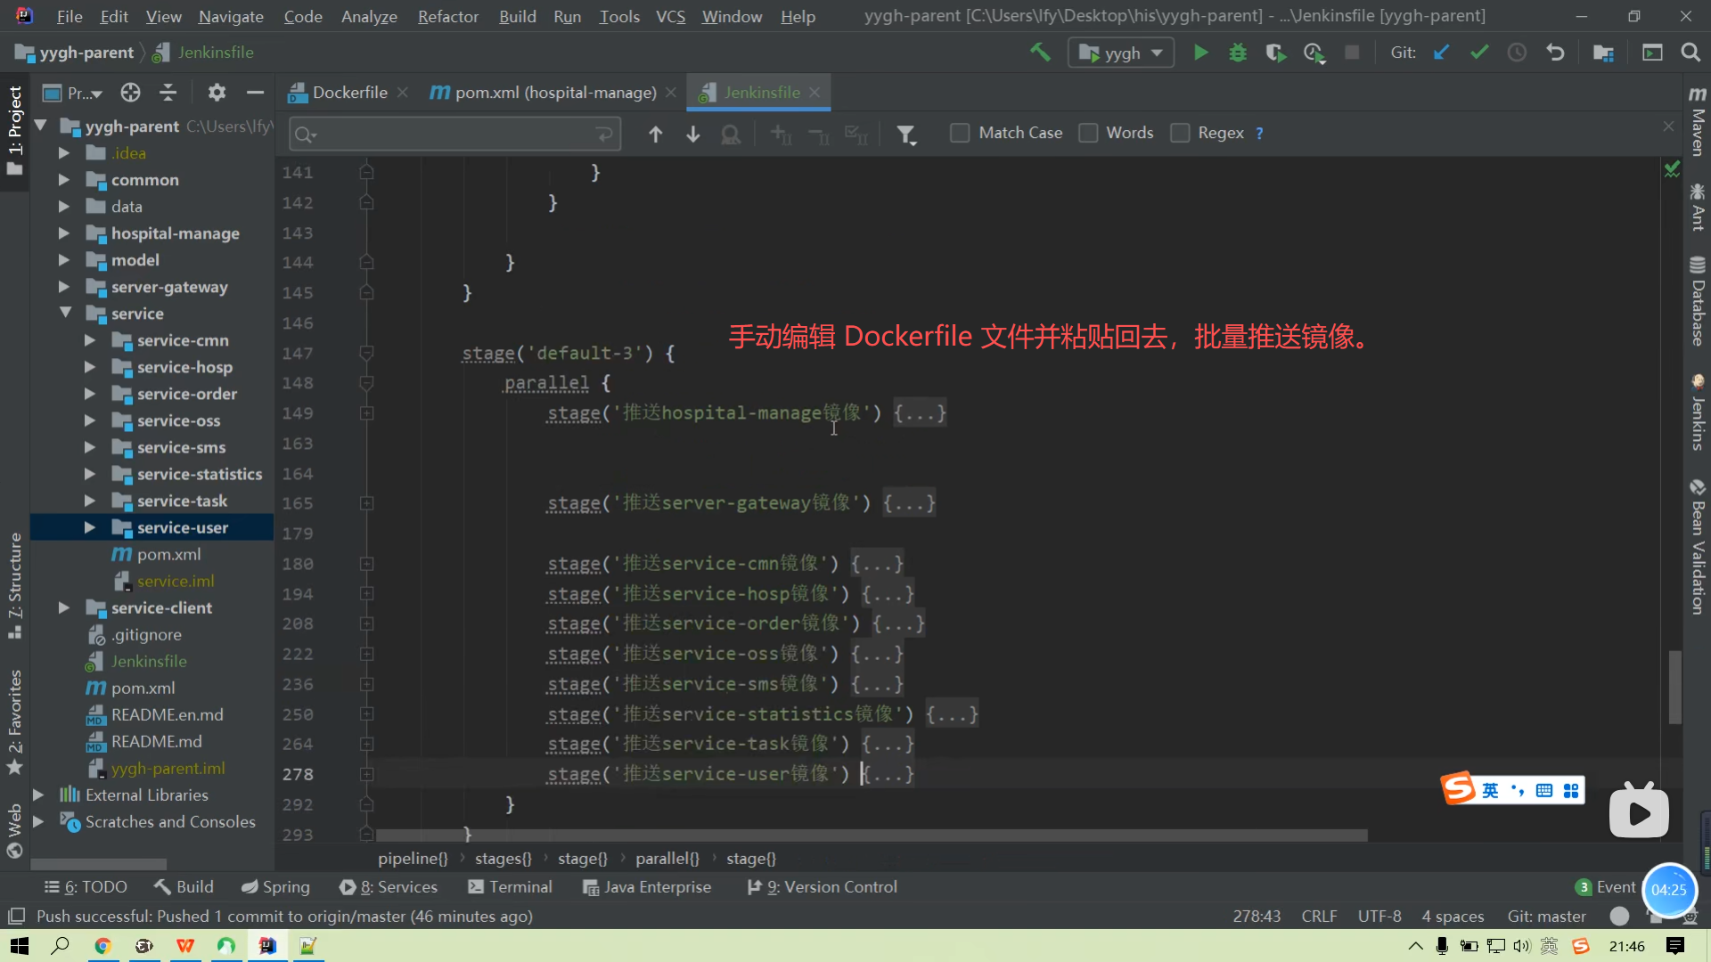Hide the project tool window
This screenshot has height=962, width=1711.
pyautogui.click(x=255, y=93)
